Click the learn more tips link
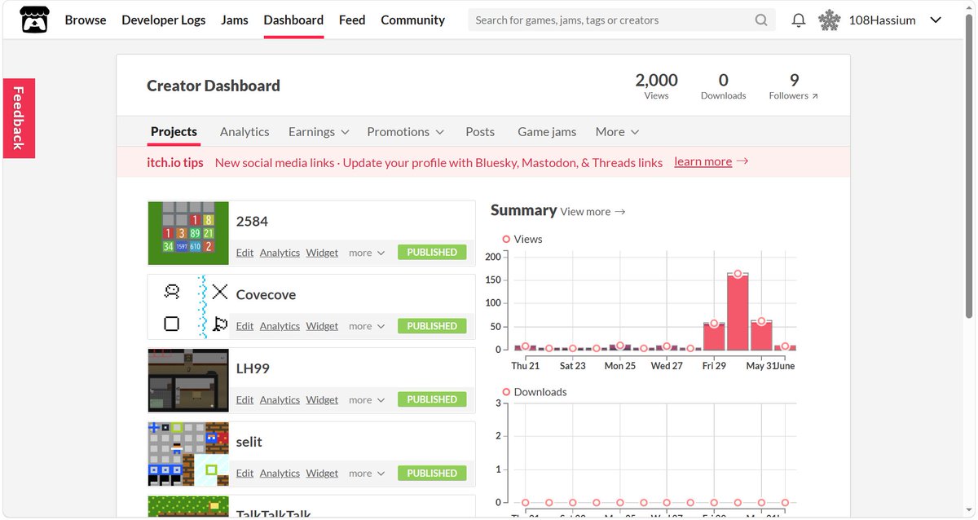Screen dimensions: 978x520 pyautogui.click(x=711, y=161)
